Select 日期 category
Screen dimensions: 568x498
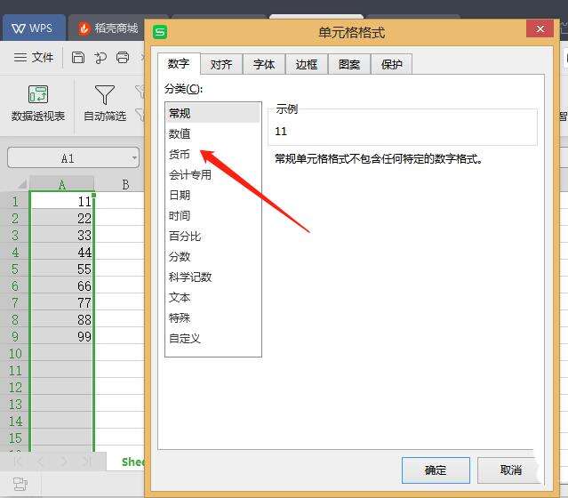coord(213,195)
